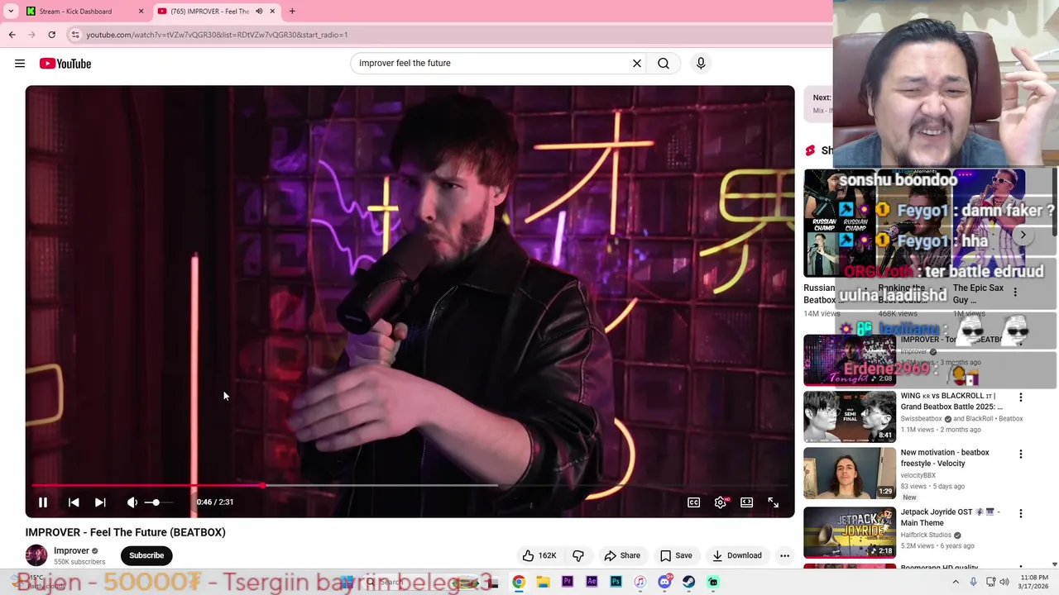Launch After Effects from taskbar
This screenshot has width=1059, height=595.
[592, 582]
